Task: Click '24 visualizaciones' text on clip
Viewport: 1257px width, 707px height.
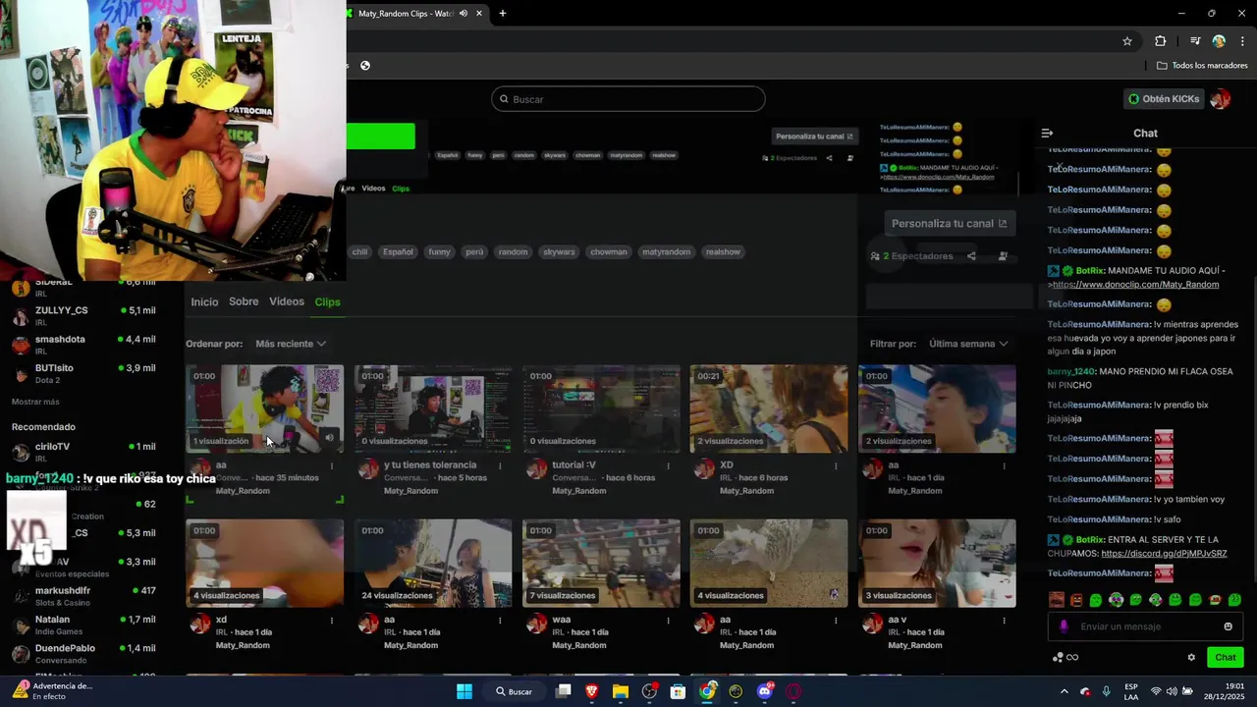Action: pos(397,595)
